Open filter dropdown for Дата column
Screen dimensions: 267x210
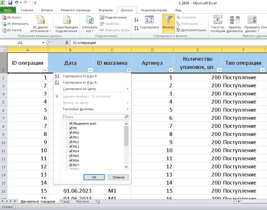pos(90,70)
